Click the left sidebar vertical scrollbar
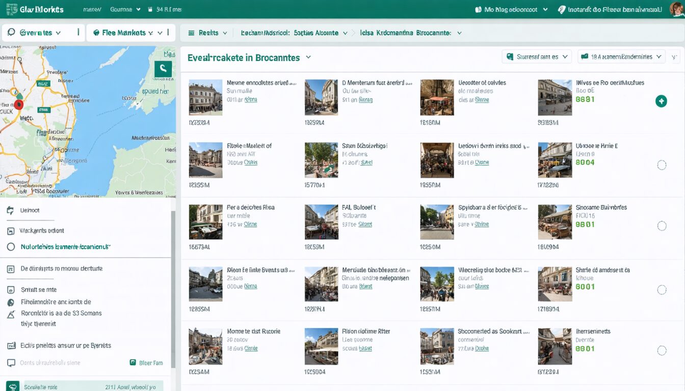Image resolution: width=685 pixels, height=391 pixels. click(173, 288)
